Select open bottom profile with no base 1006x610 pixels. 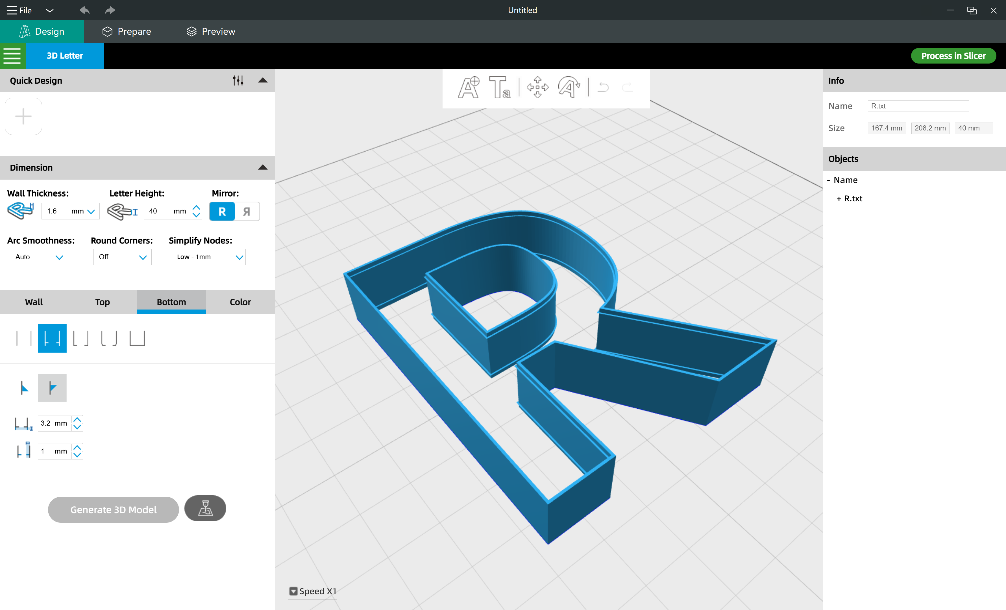point(24,339)
